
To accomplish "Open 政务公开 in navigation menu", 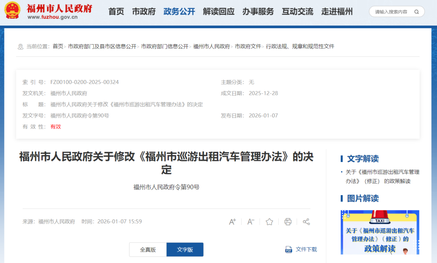I will tap(179, 12).
